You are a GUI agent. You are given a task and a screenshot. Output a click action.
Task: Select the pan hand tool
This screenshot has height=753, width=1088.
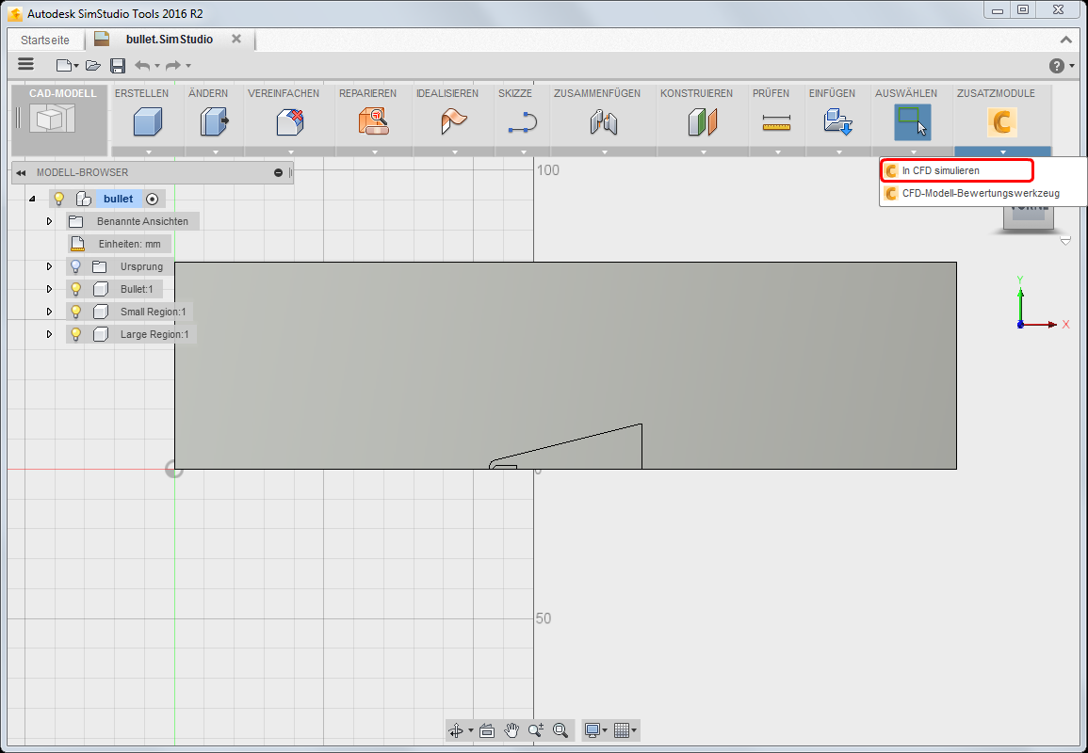pos(512,730)
